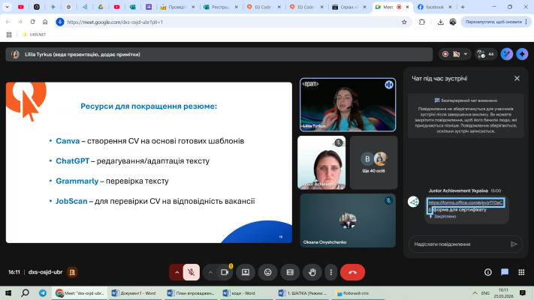Screen dimensions: 534x300
Task: Toggle the chat panel icon
Action: [505, 272]
